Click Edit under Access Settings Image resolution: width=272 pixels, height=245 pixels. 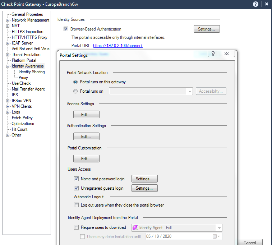tap(86, 115)
